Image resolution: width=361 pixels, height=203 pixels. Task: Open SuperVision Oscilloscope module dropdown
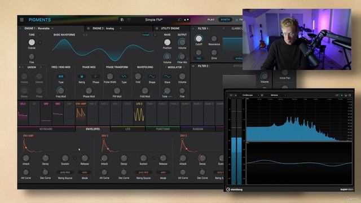250,95
